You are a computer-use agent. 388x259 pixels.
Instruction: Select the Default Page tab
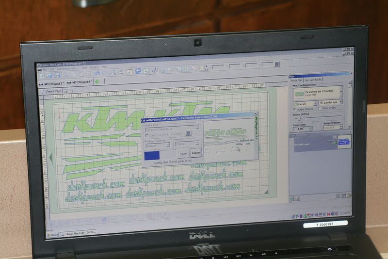pyautogui.click(x=51, y=91)
